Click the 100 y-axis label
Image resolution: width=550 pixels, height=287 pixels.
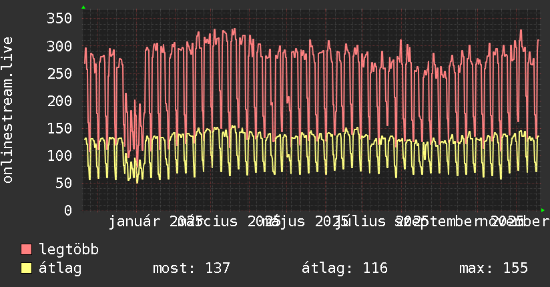pos(59,156)
